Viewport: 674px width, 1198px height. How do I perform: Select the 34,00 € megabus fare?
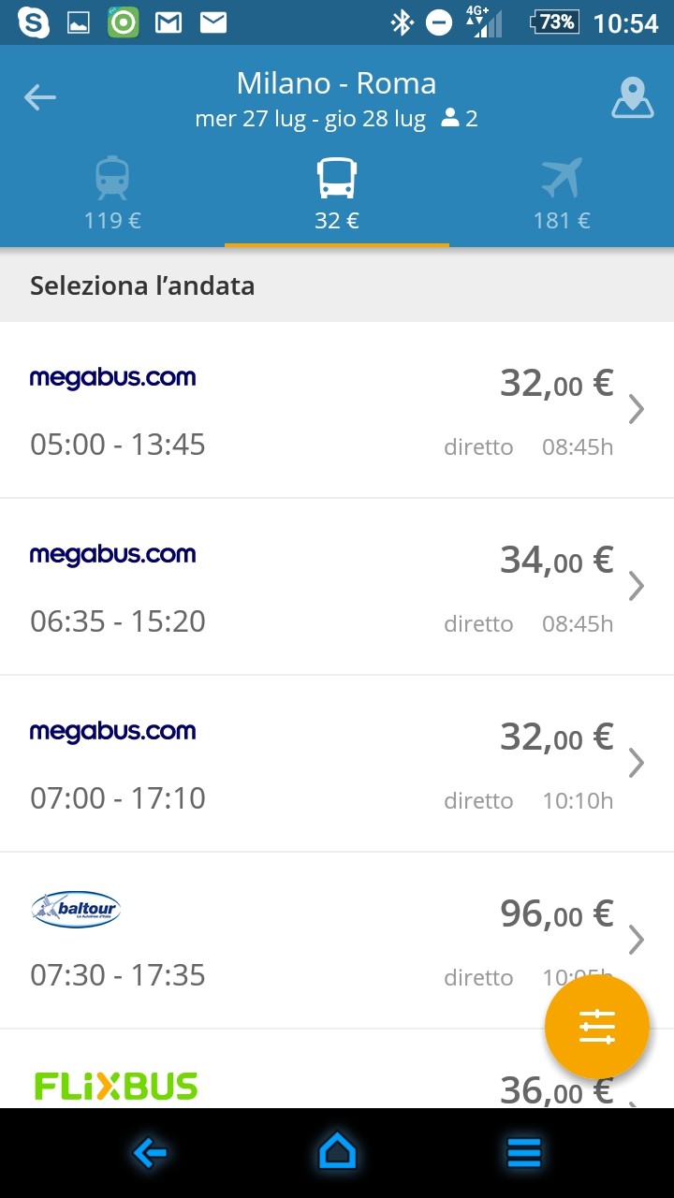[x=556, y=561]
